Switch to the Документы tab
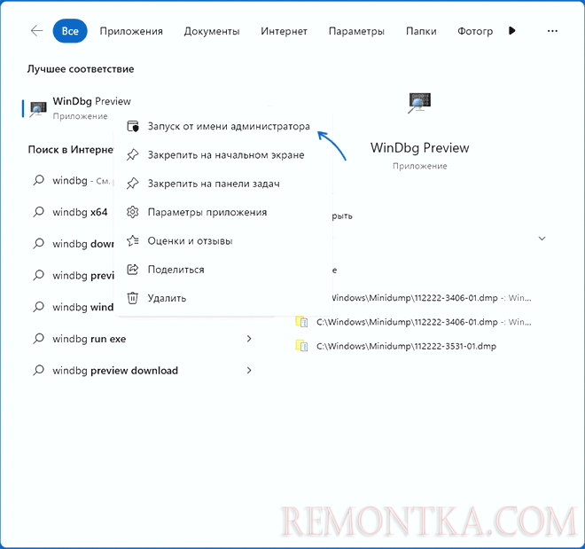 212,31
